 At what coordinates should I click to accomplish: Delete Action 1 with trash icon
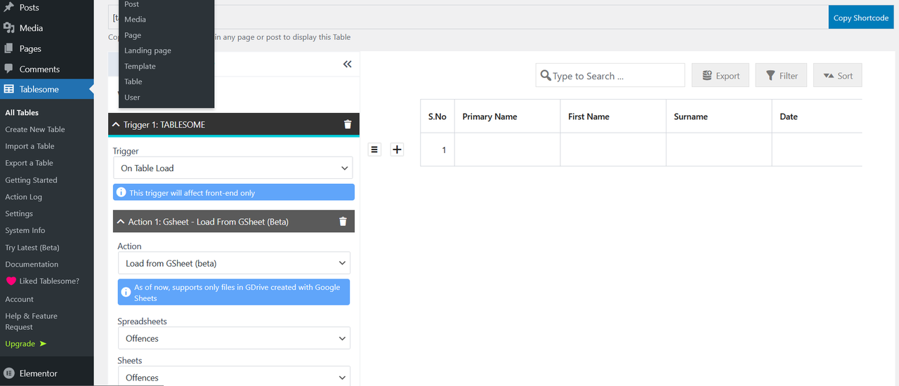343,221
